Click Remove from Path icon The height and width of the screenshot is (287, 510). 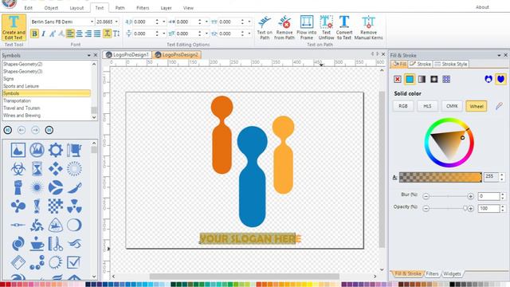284,28
